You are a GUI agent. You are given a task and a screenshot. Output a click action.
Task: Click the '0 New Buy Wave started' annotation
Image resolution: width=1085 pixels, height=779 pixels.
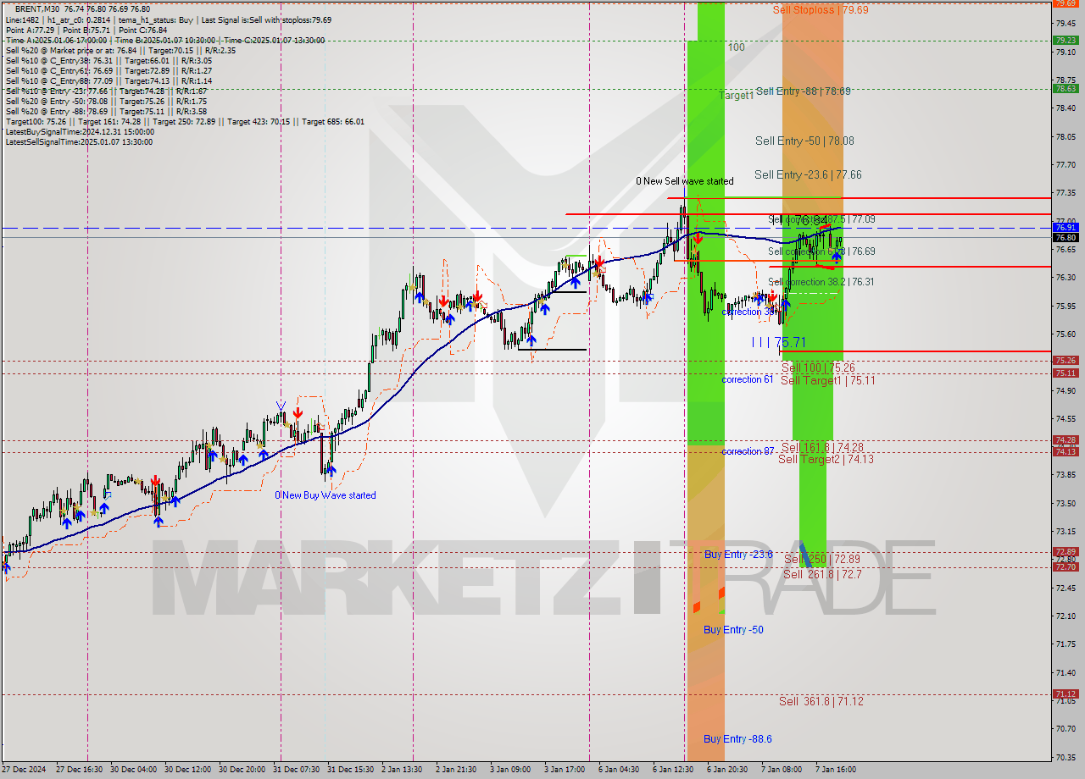325,495
